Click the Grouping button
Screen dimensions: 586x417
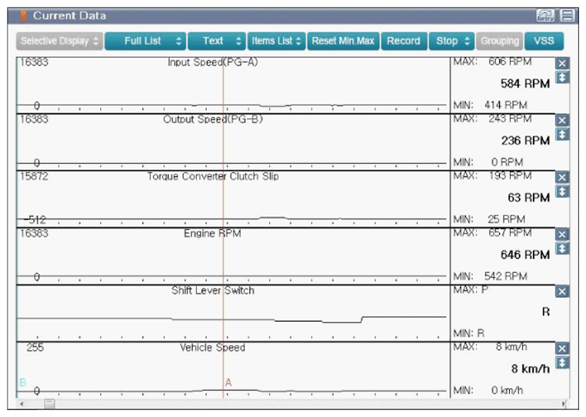point(500,41)
